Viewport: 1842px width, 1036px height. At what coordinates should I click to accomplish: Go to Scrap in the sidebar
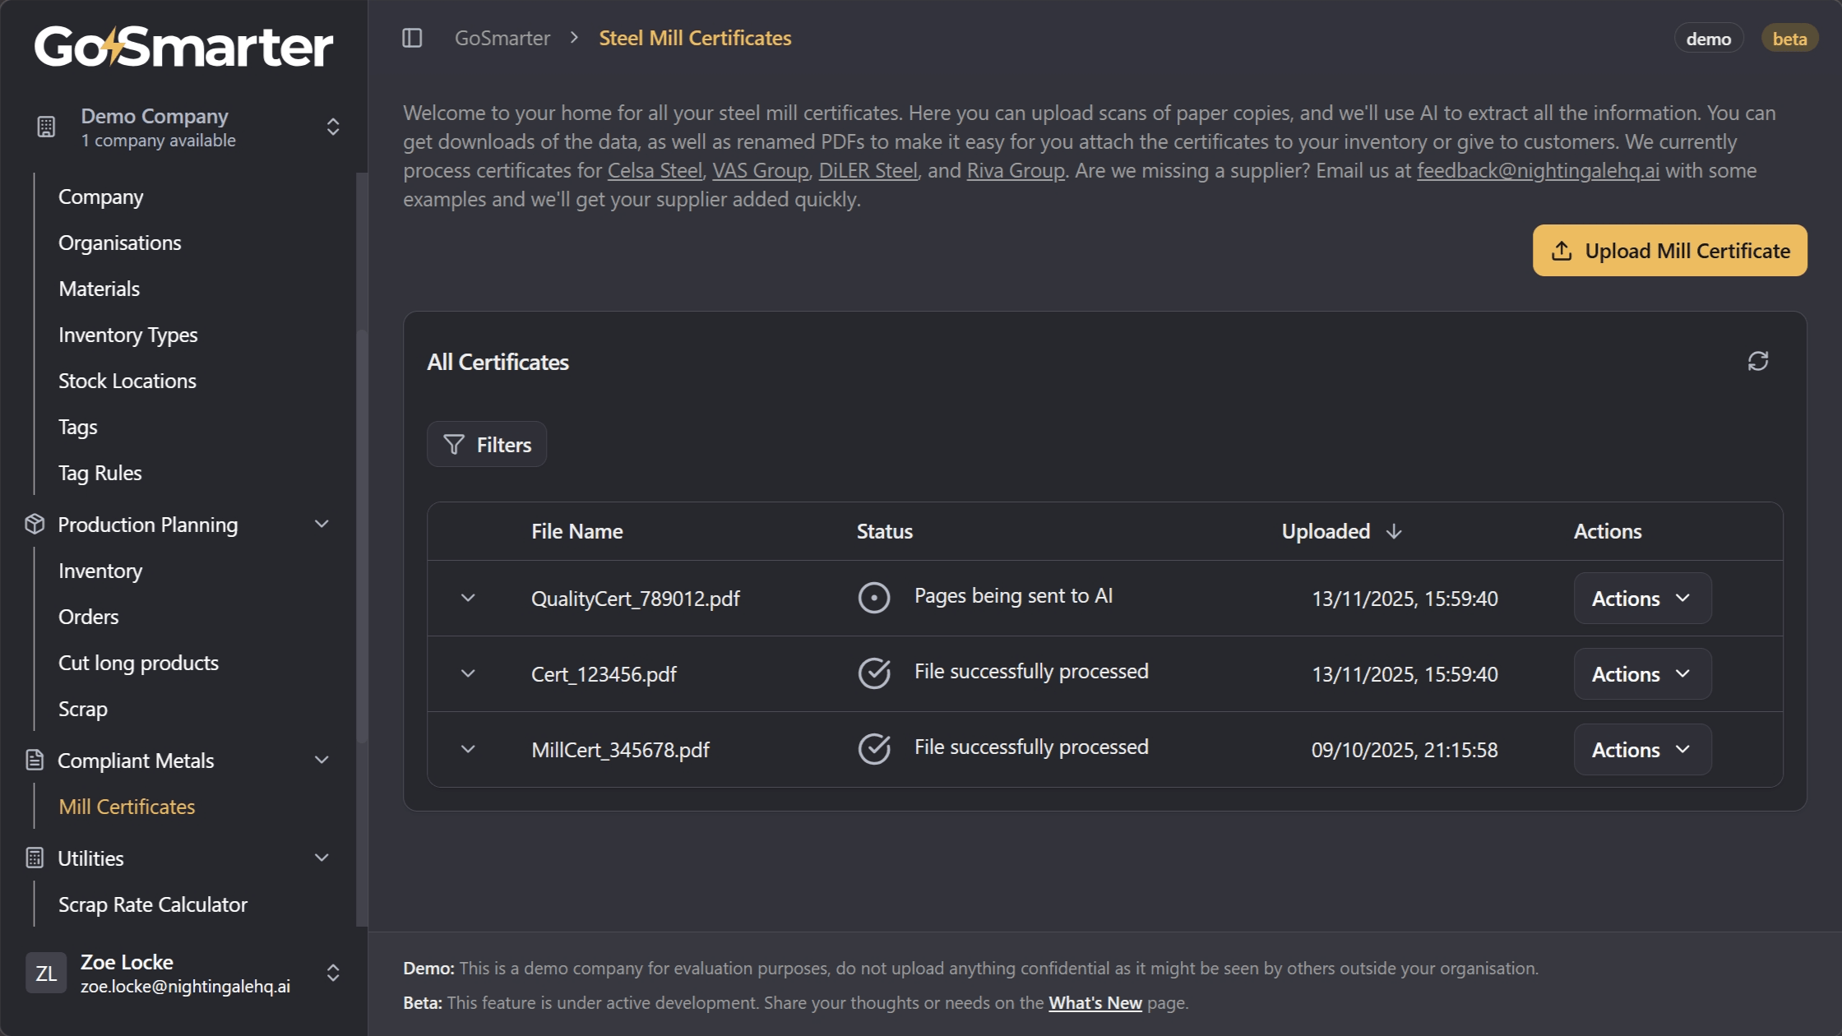83,709
